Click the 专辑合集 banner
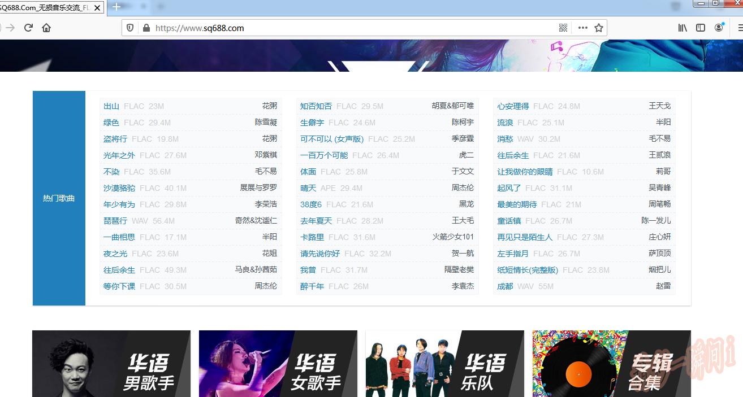 [x=611, y=364]
